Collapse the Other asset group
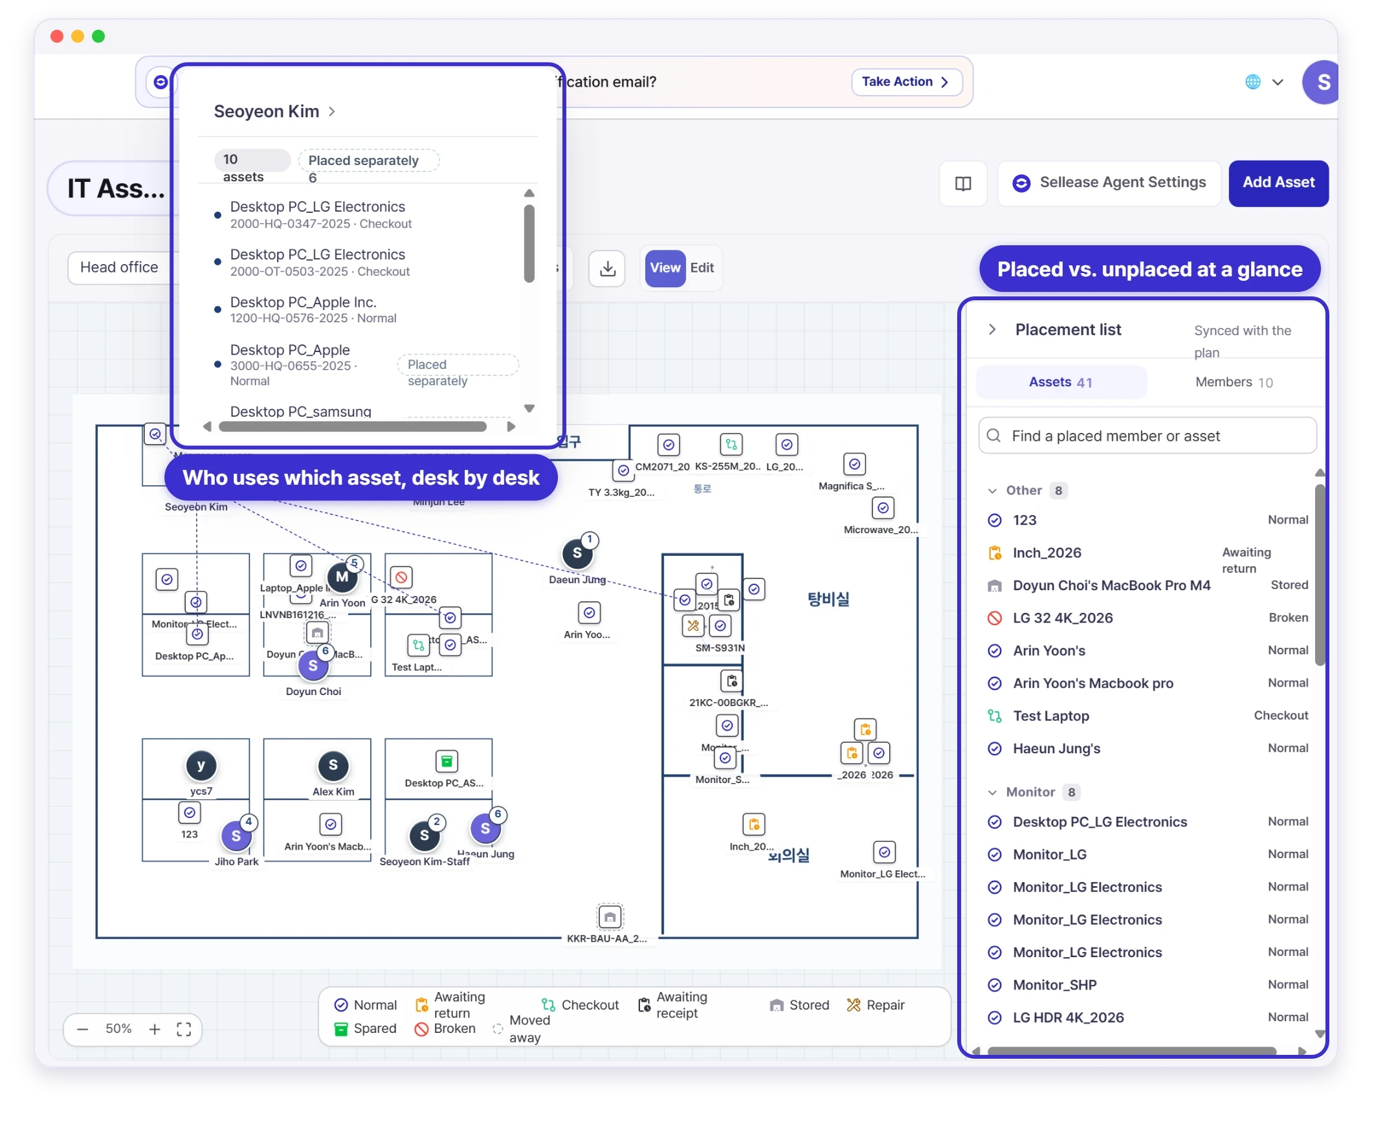This screenshot has width=1385, height=1139. (x=992, y=491)
